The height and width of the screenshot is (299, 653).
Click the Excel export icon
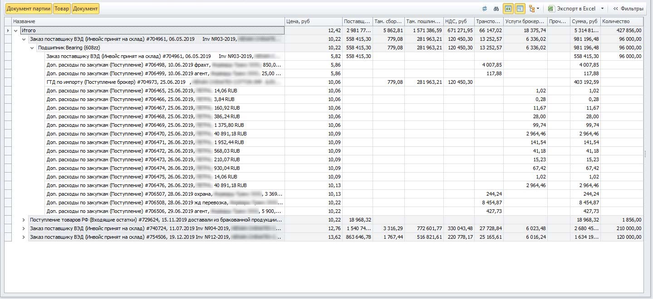point(551,9)
